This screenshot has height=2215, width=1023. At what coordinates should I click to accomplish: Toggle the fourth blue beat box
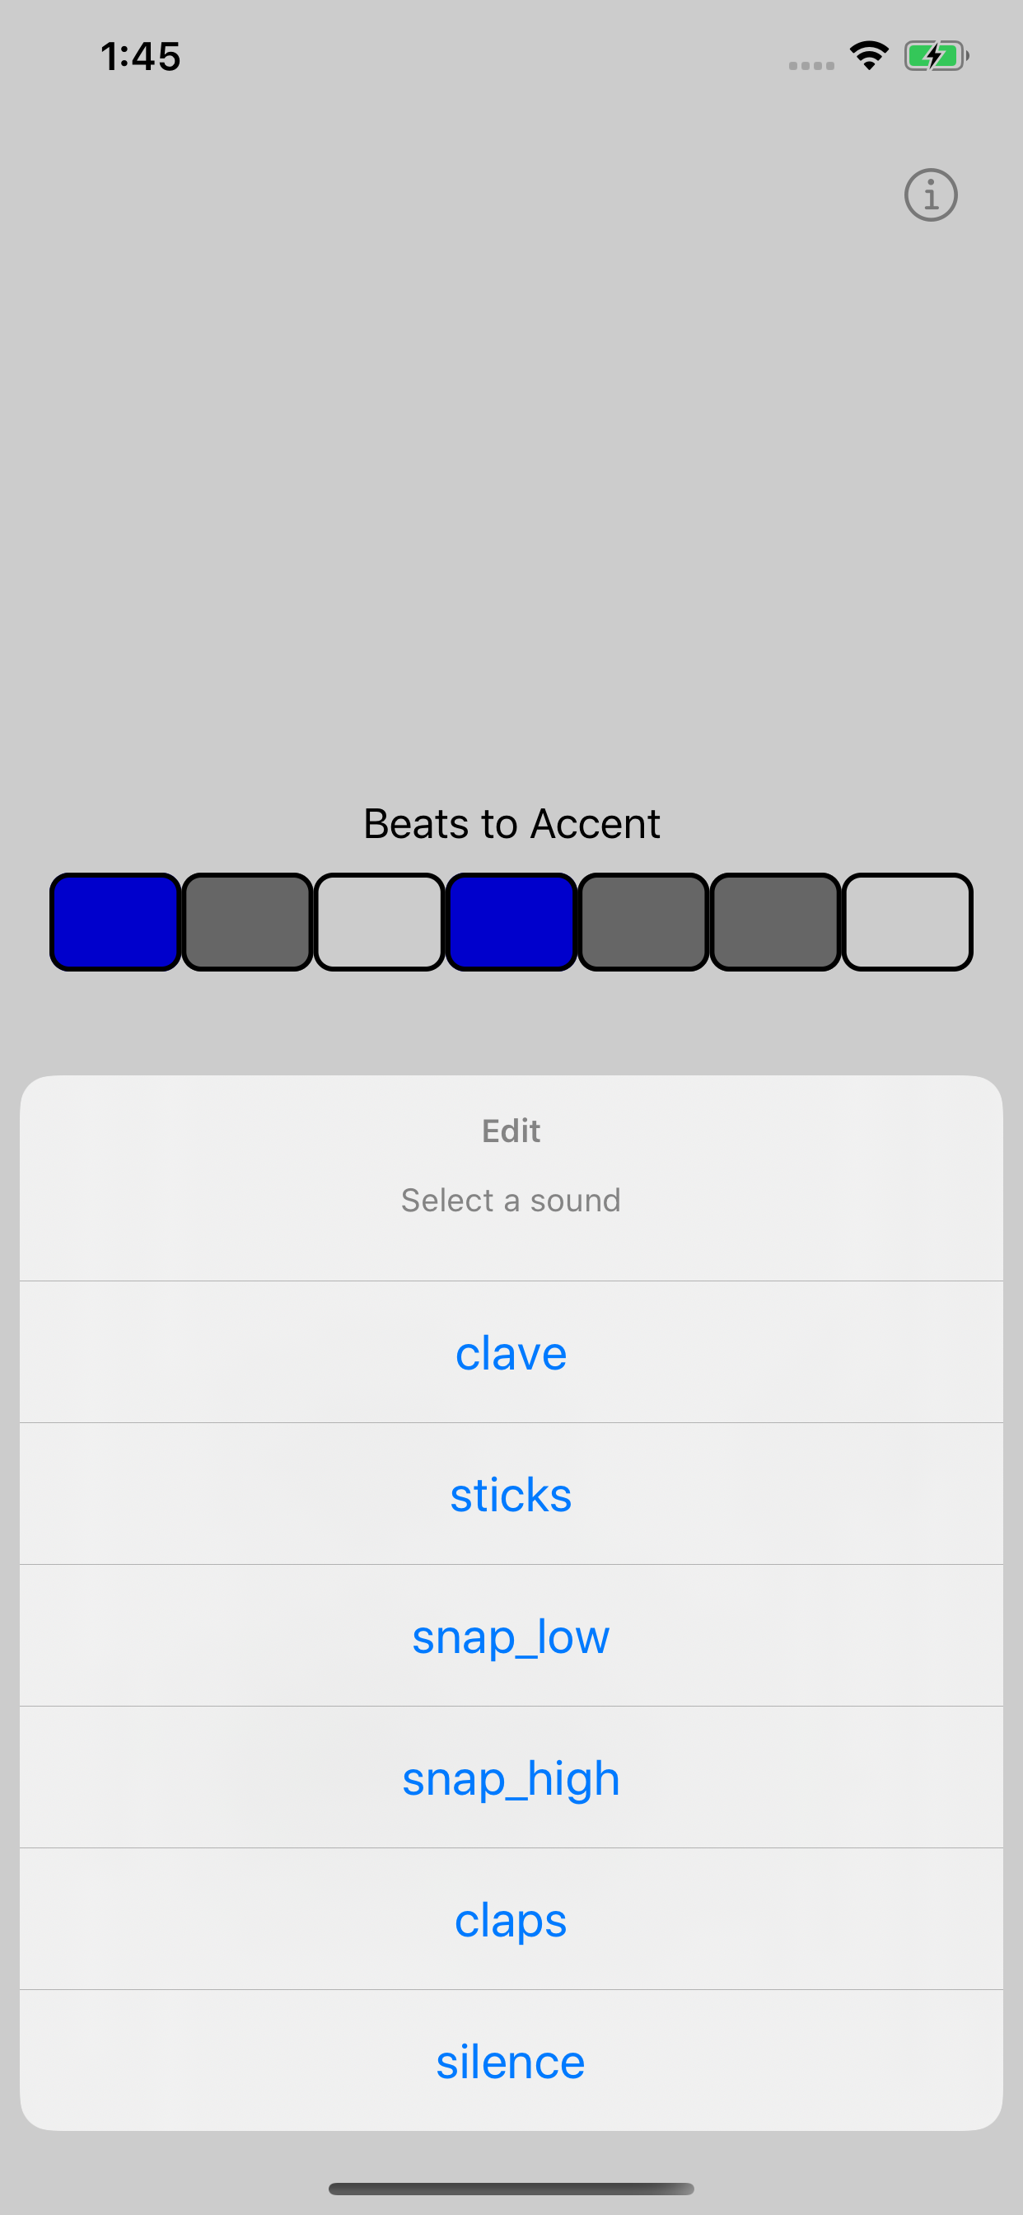pos(511,922)
